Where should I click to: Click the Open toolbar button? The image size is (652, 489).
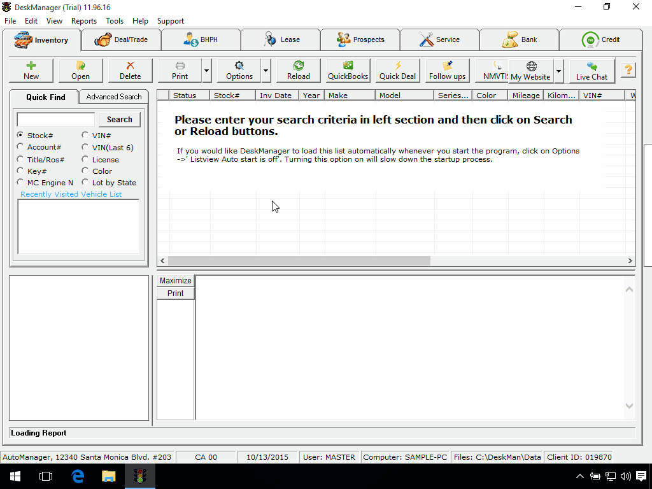tap(80, 71)
